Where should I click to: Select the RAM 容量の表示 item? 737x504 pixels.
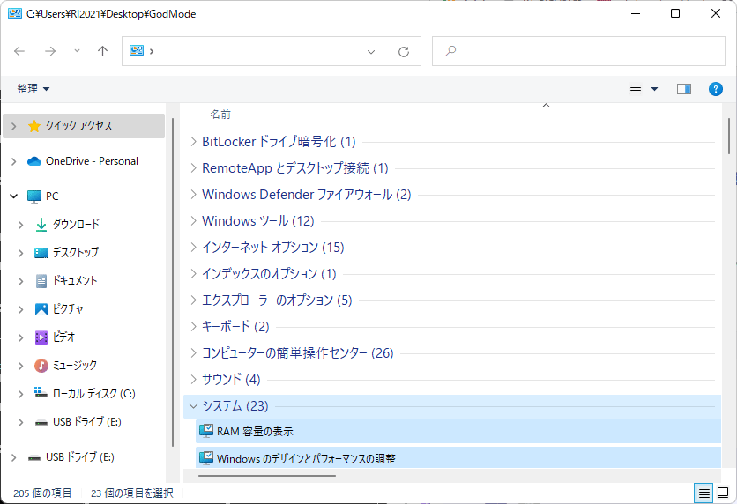(x=458, y=431)
